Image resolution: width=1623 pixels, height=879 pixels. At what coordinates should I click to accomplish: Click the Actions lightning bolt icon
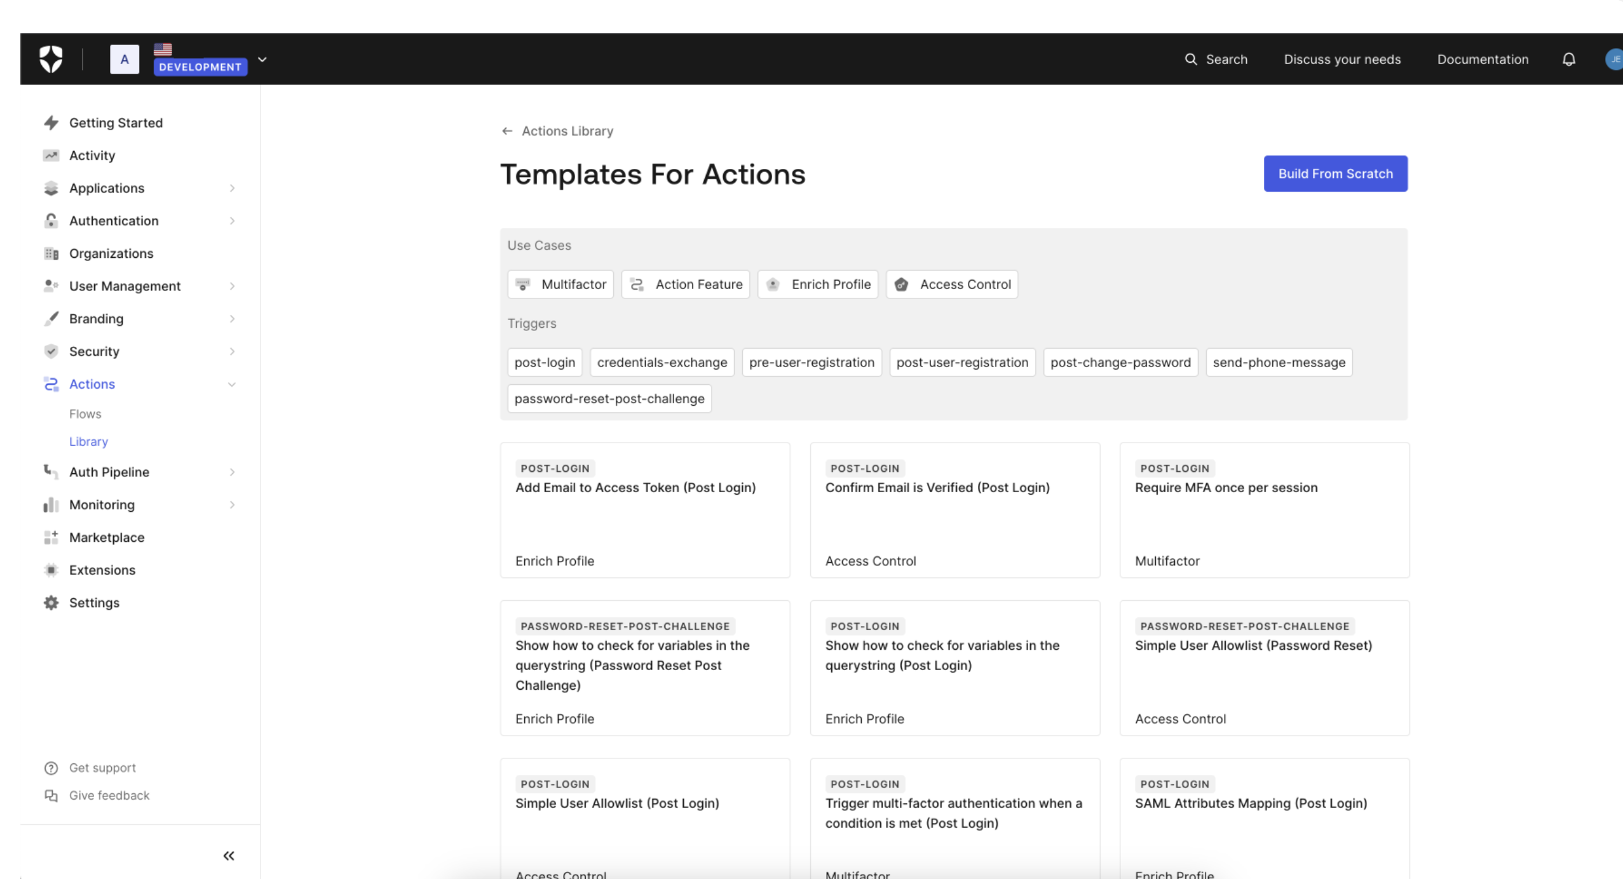tap(49, 384)
